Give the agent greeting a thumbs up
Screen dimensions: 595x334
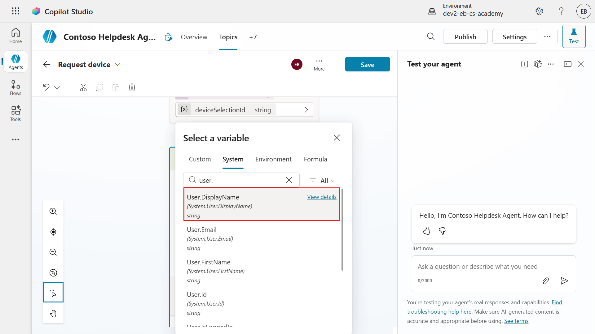427,231
